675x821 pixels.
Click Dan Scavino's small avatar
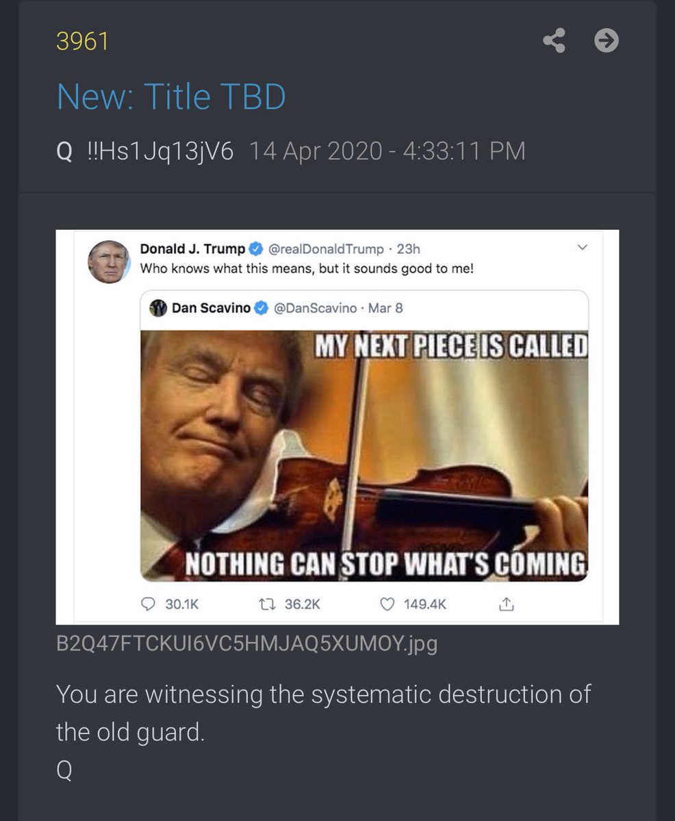pyautogui.click(x=159, y=308)
